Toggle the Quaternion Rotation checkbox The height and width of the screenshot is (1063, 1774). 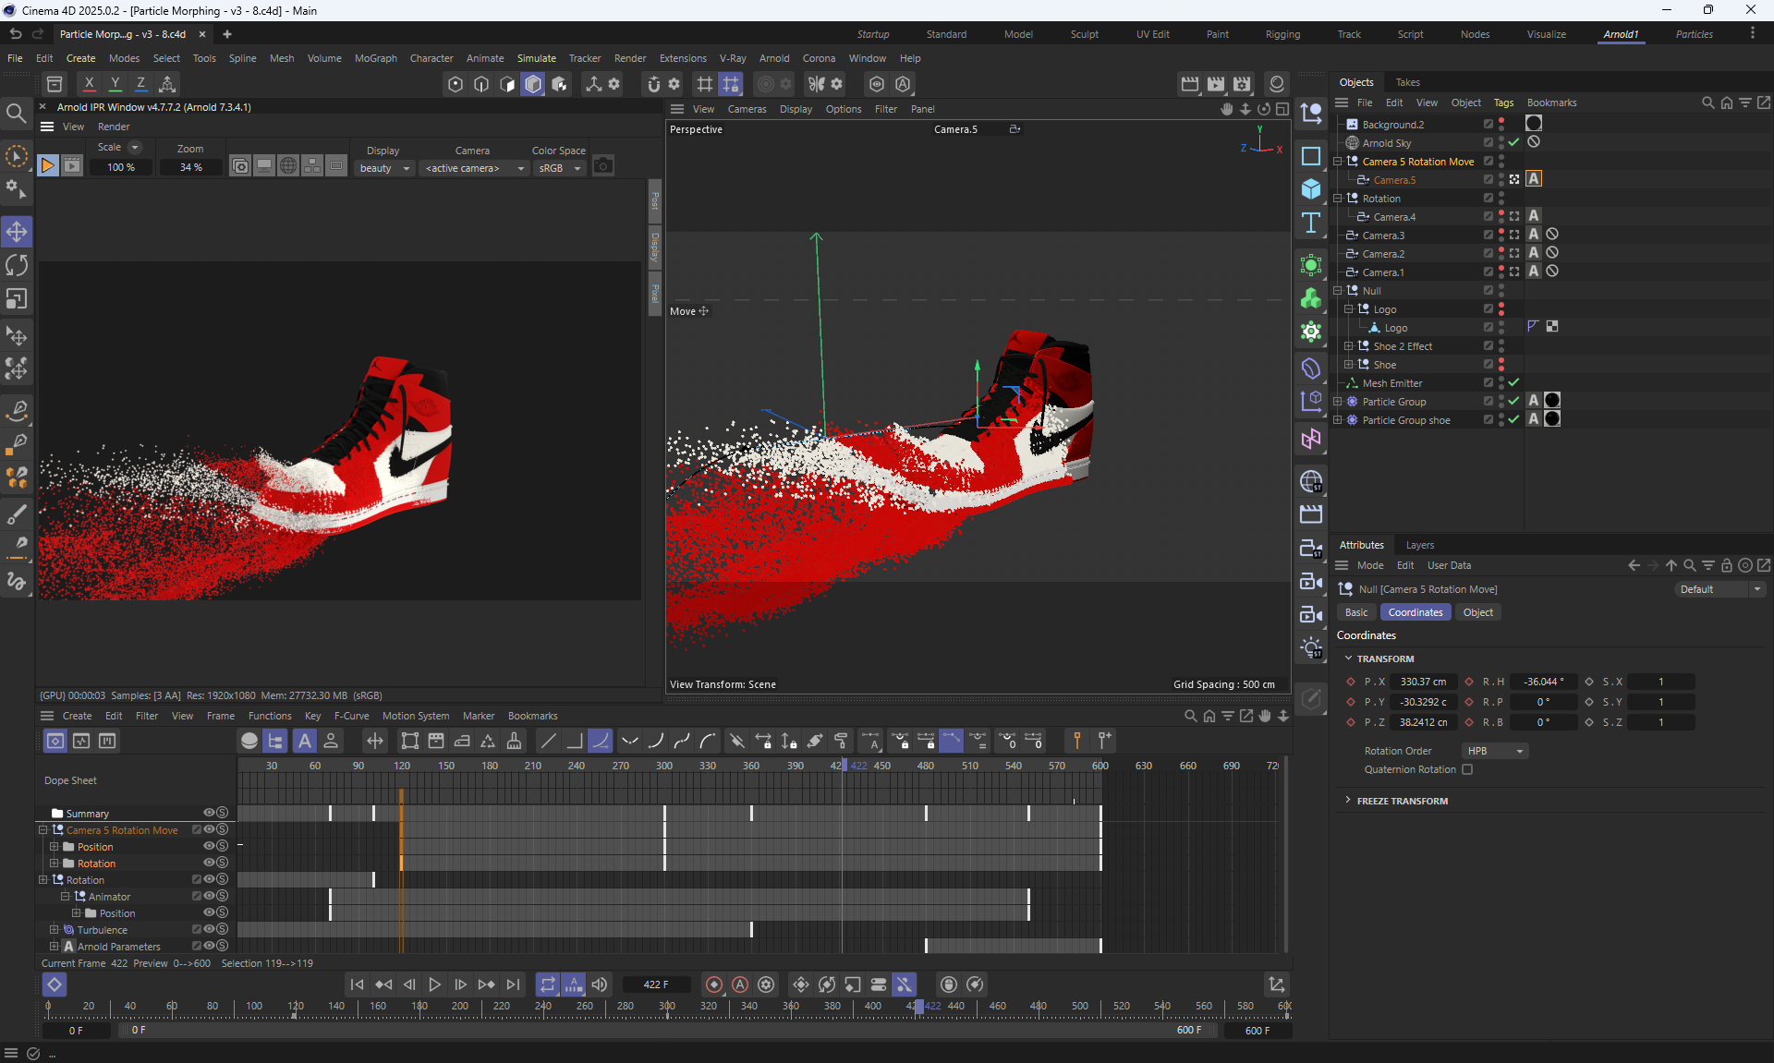(x=1467, y=769)
